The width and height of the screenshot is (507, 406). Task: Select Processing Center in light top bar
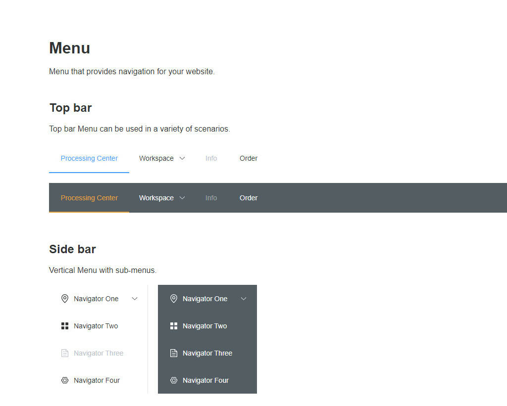pos(89,158)
